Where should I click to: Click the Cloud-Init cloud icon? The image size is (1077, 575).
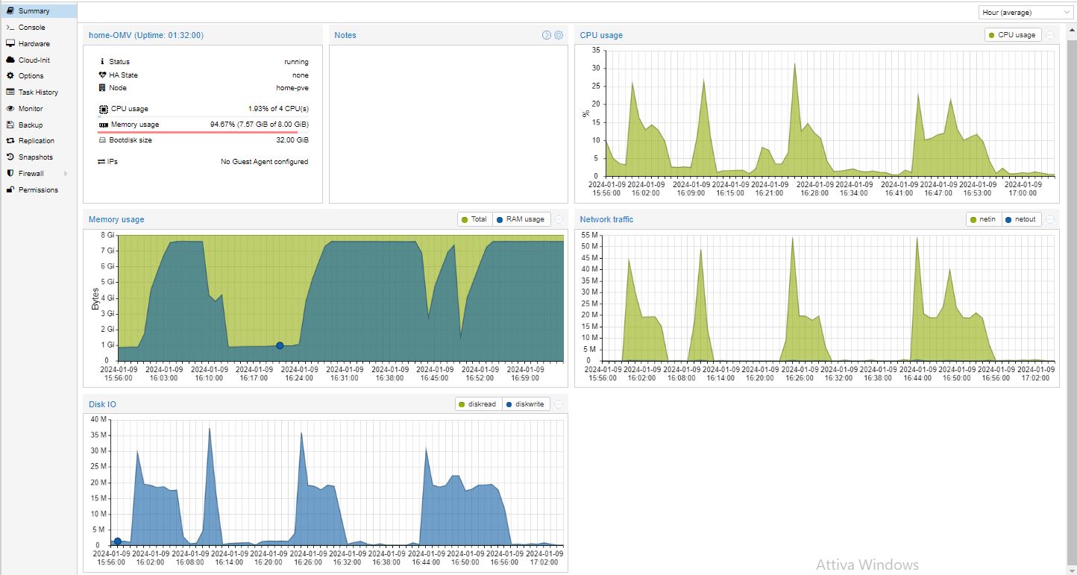pos(10,60)
